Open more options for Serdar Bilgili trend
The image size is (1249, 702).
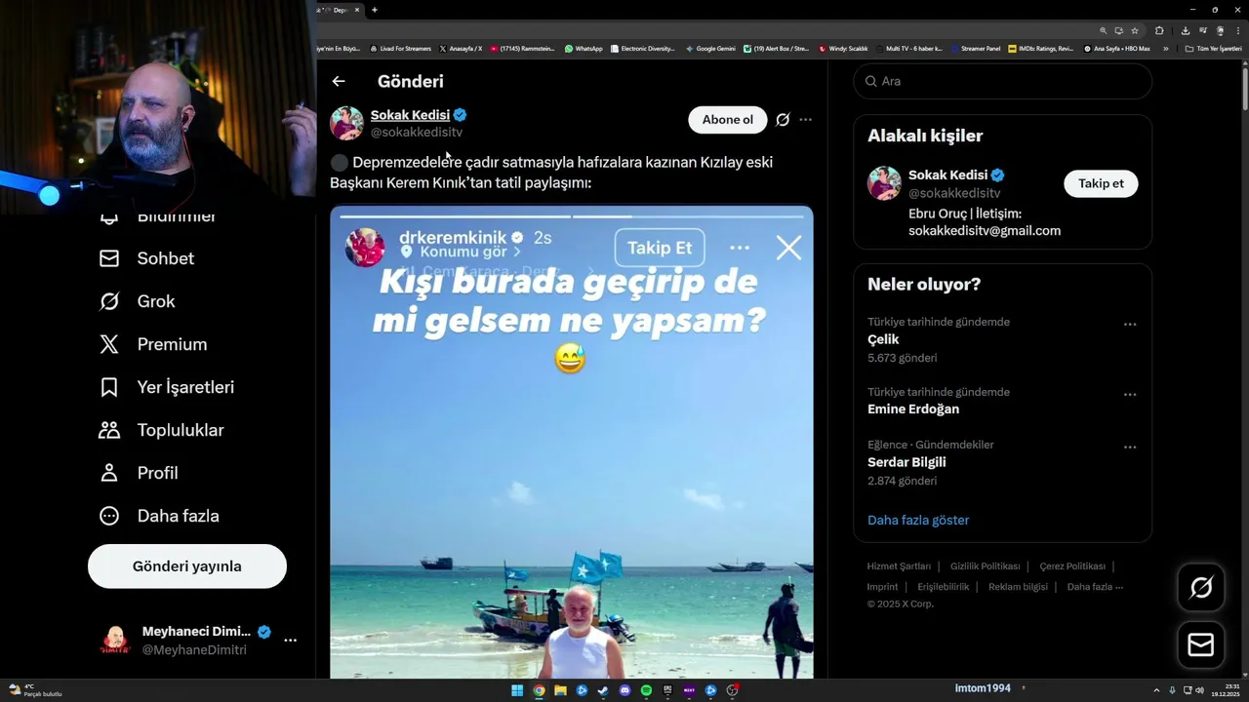[x=1130, y=448]
